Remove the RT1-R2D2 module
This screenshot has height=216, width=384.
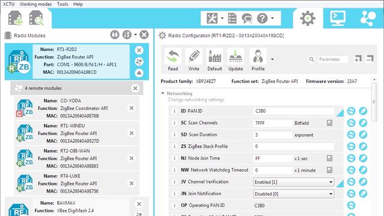point(139,50)
